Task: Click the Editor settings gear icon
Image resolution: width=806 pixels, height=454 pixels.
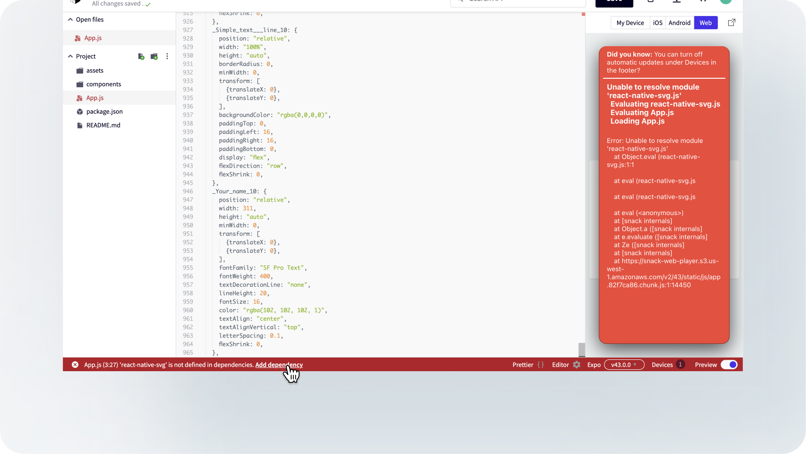Action: [577, 365]
